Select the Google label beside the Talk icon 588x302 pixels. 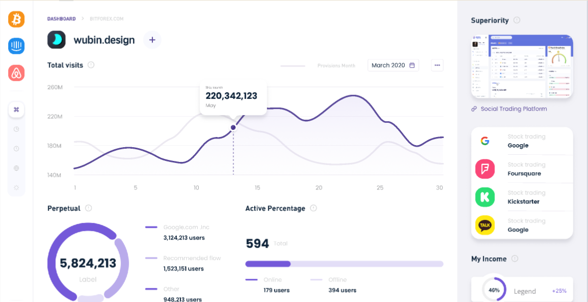coord(518,230)
